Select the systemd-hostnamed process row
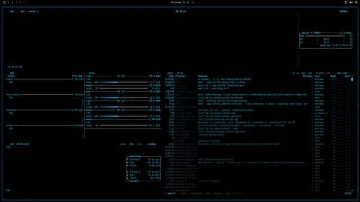This screenshot has height=202, width=360. point(258,98)
